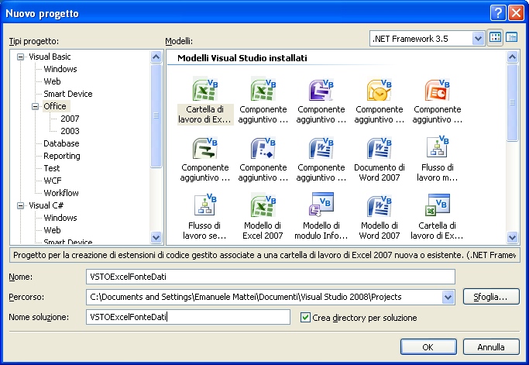The height and width of the screenshot is (365, 529).
Task: Select the Componente aggiuntivo template with Outlook clock icon
Action: coord(380,101)
